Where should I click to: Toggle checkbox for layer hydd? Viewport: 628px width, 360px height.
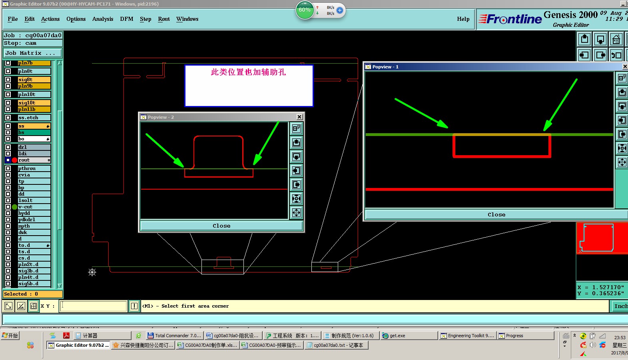(8, 213)
